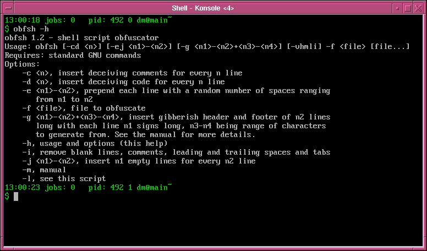Screen dimensions: 427x251
Task: Click '-j <n1>-<n2>, insert n1 empty lines' line
Action: pyautogui.click(x=139, y=161)
